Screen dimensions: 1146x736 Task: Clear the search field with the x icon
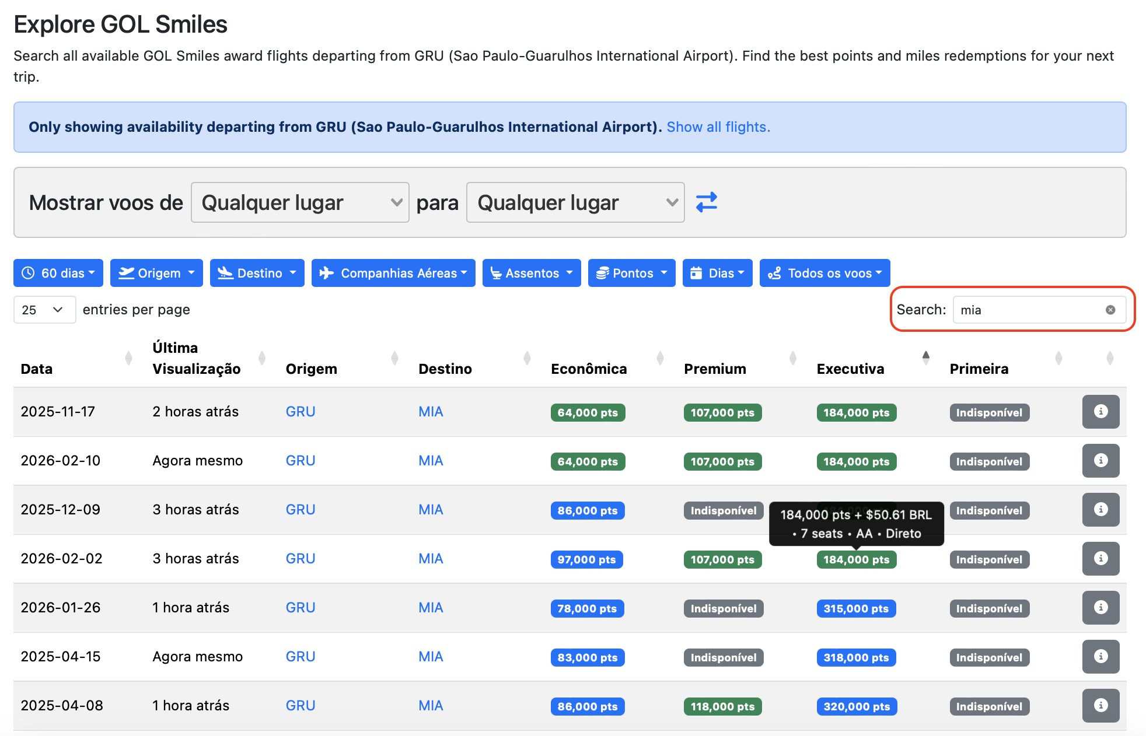pyautogui.click(x=1110, y=310)
